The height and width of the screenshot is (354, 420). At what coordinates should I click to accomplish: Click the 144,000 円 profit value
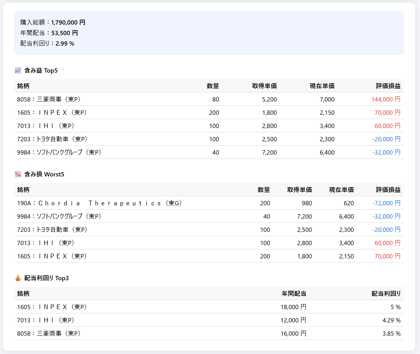(386, 100)
